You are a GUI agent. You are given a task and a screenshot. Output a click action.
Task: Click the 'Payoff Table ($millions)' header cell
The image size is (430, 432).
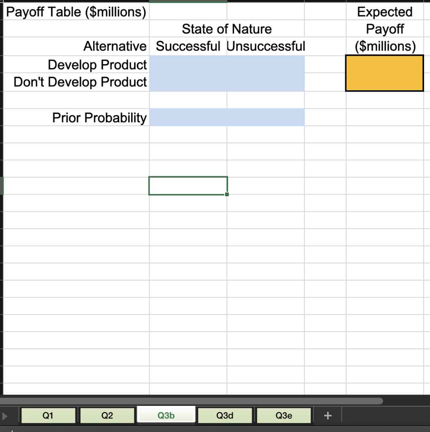point(76,12)
